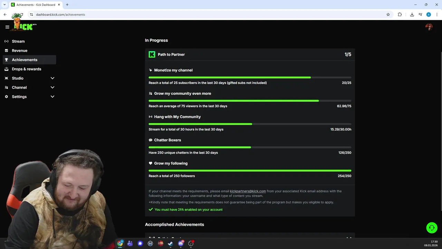The height and width of the screenshot is (249, 442).
Task: Open the Achievements sidebar page
Action: 29,60
